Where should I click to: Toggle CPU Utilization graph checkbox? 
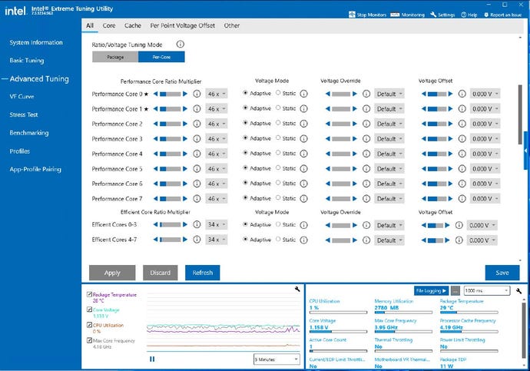(x=89, y=325)
